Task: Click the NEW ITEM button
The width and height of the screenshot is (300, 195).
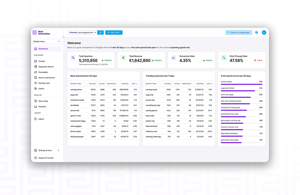Action: point(114,32)
